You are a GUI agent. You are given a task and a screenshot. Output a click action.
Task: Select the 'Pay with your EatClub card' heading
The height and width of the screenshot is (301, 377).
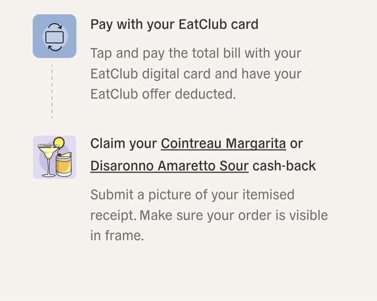coord(174,24)
